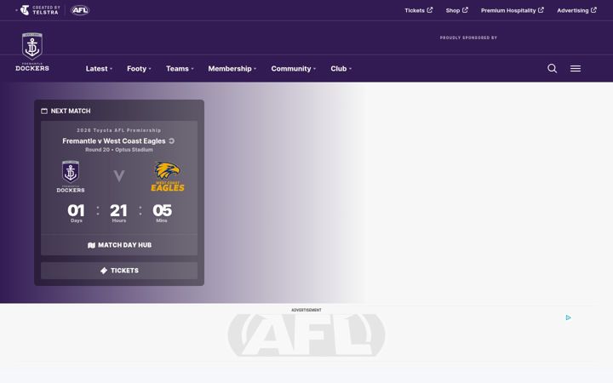This screenshot has height=383, width=613.
Task: Click the calendar icon next to Next Match
Action: tap(44, 111)
